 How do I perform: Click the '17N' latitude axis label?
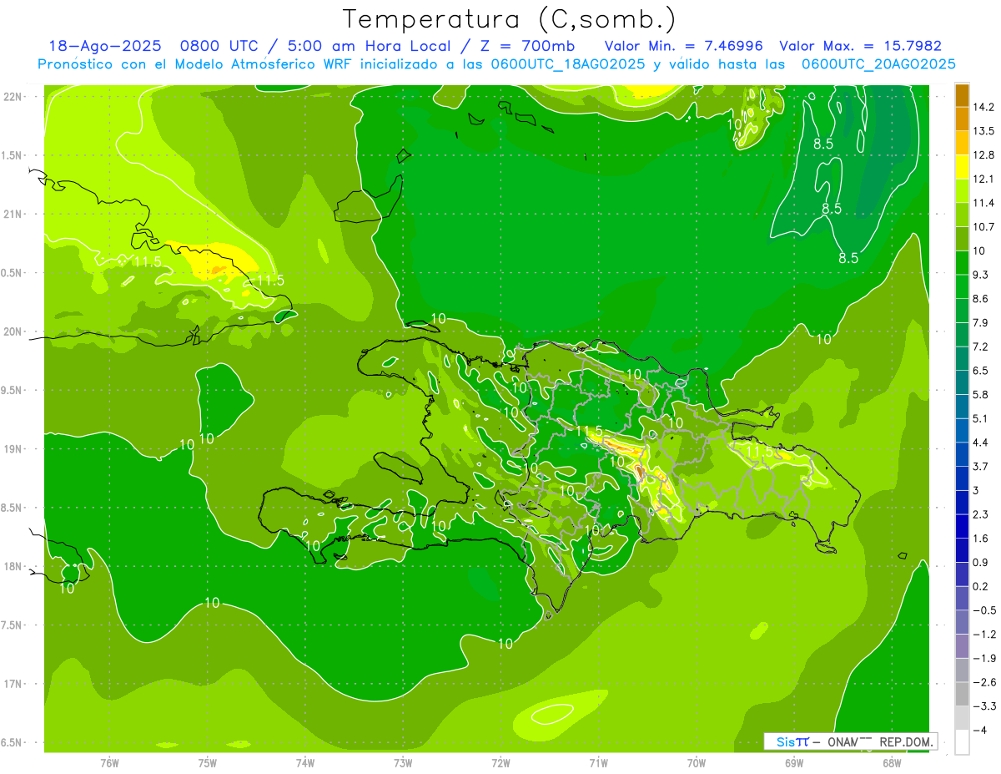coord(13,684)
